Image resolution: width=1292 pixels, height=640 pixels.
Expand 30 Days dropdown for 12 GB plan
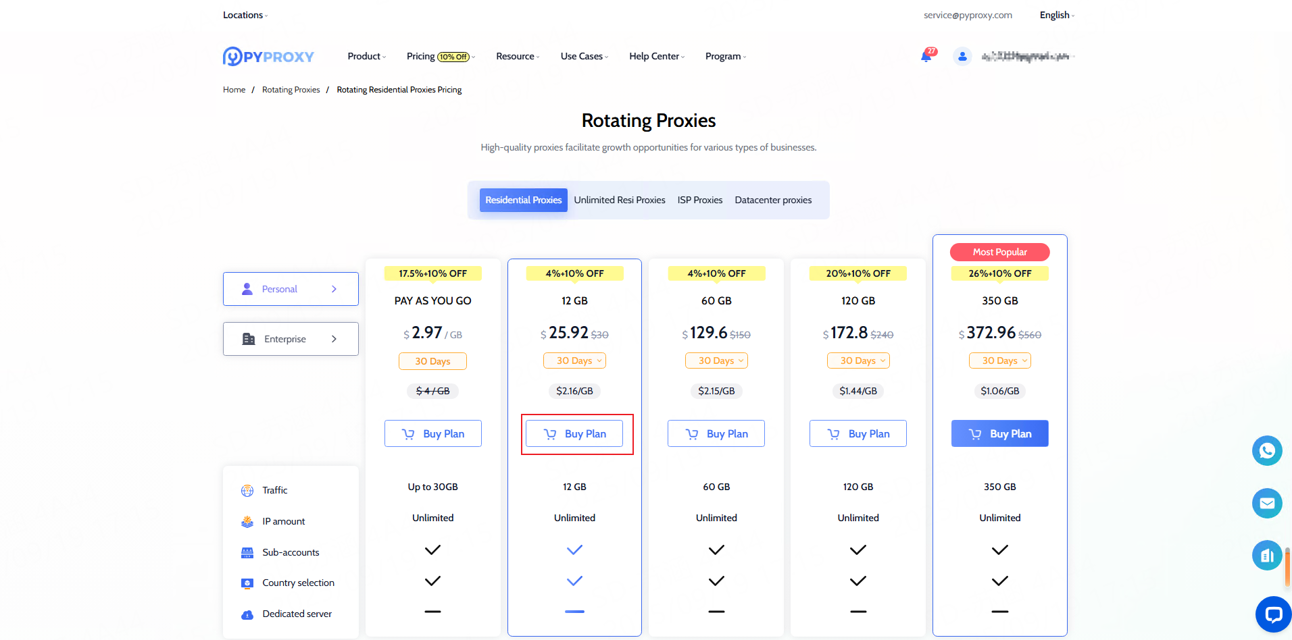point(574,361)
